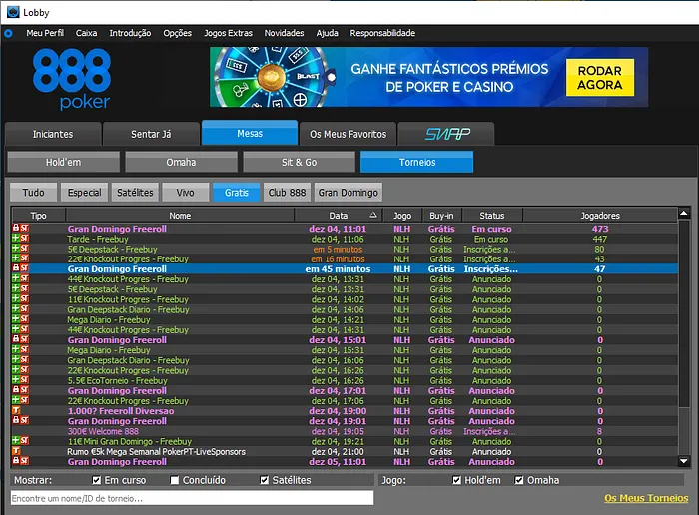The width and height of the screenshot is (699, 515).
Task: Filter tournaments by Tudo
Action: [33, 192]
